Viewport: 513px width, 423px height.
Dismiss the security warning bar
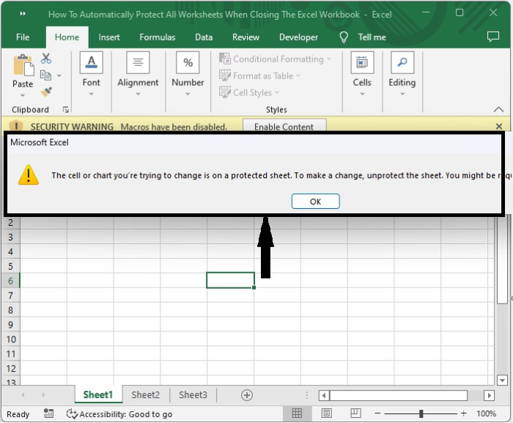(499, 126)
